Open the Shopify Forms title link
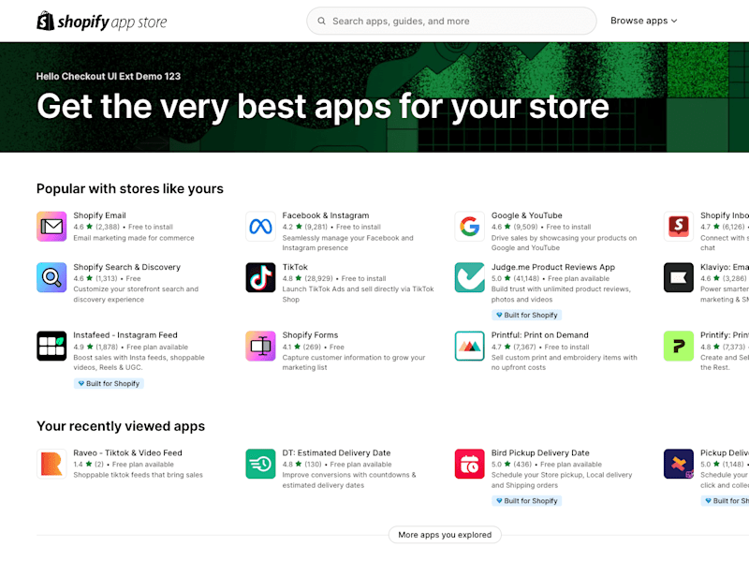Image resolution: width=749 pixels, height=562 pixels. (310, 335)
